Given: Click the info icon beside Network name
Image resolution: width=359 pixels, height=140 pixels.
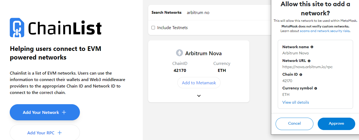Looking at the screenshot, I should coord(312,47).
